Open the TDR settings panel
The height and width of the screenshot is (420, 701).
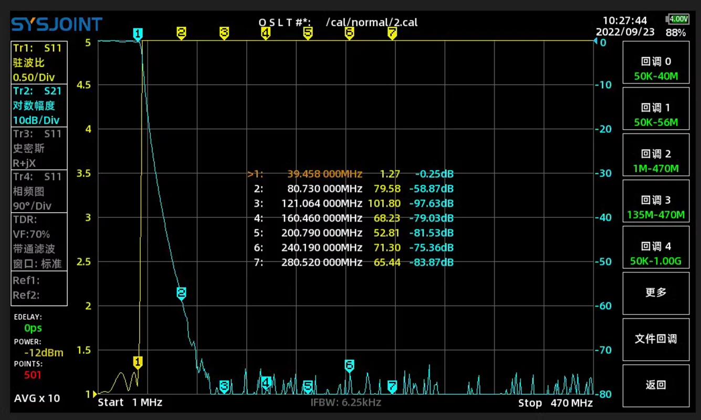39,241
